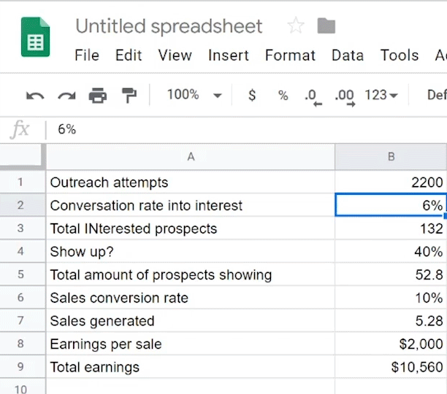447x394 pixels.
Task: Increase decimal places icon
Action: [345, 96]
